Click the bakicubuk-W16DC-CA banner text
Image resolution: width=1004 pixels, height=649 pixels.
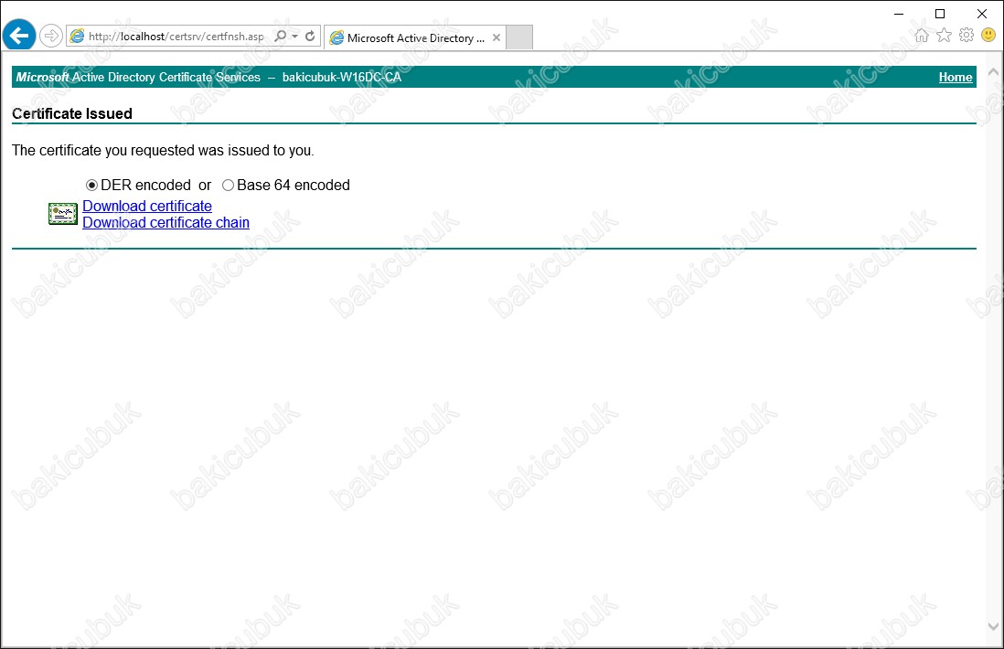[342, 78]
